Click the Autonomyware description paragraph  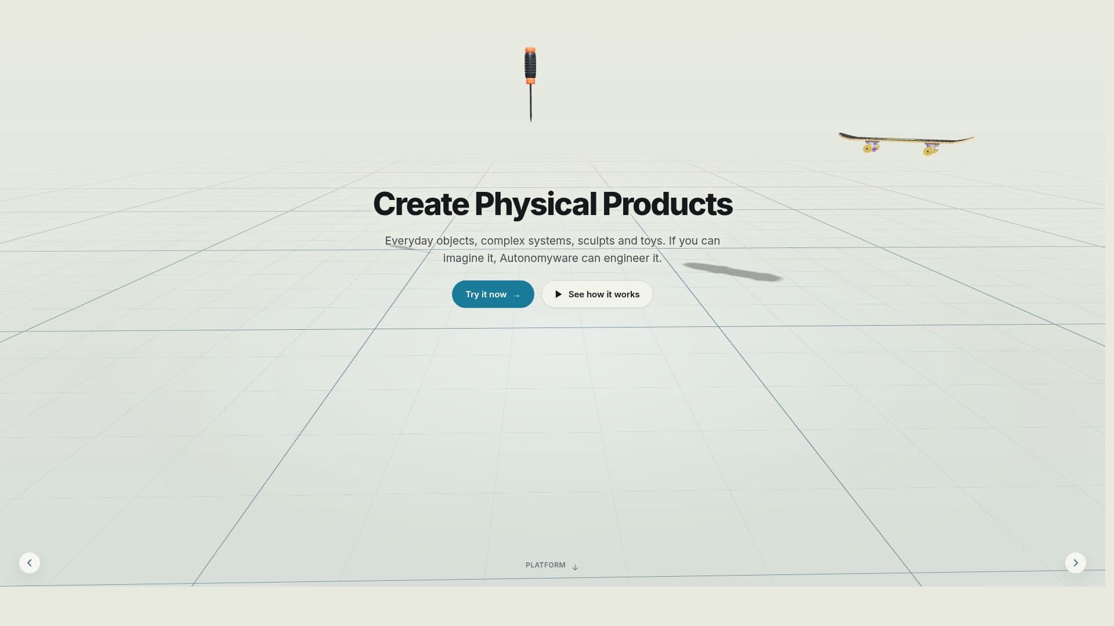point(552,249)
